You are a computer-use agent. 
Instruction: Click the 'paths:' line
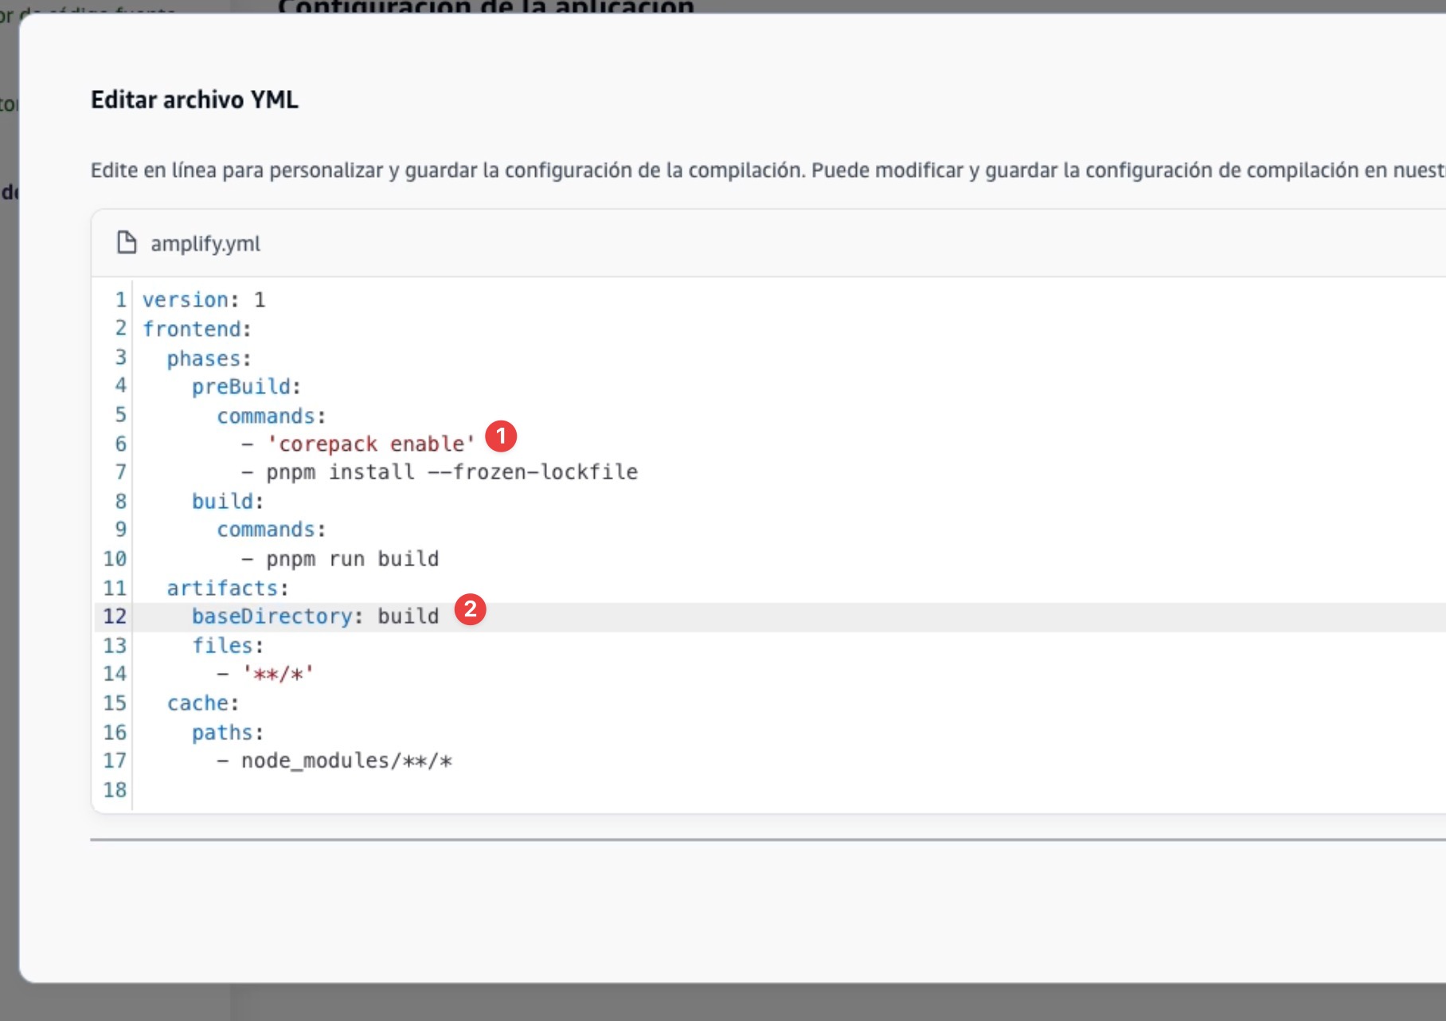pos(227,732)
